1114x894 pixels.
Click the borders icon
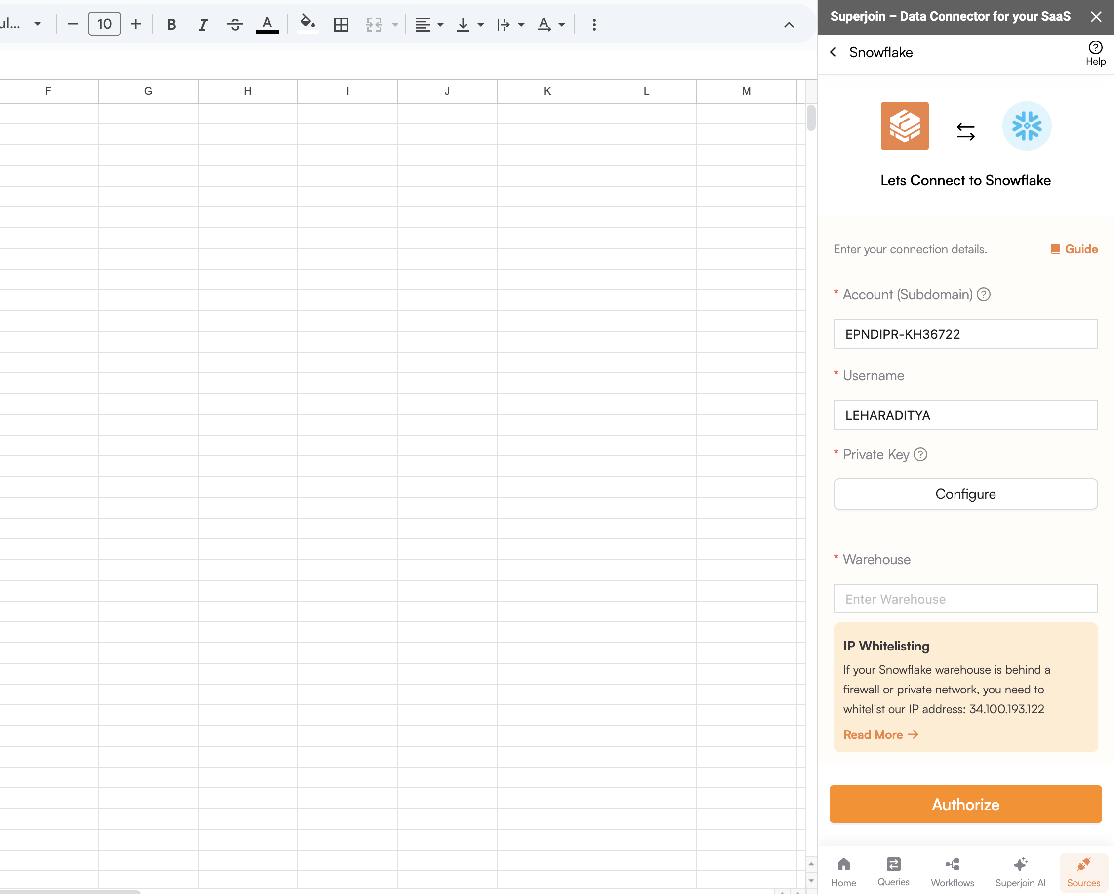pos(341,24)
